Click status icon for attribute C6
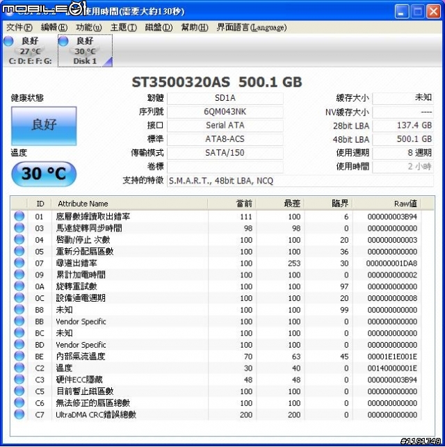This screenshot has width=445, height=447. (x=19, y=403)
